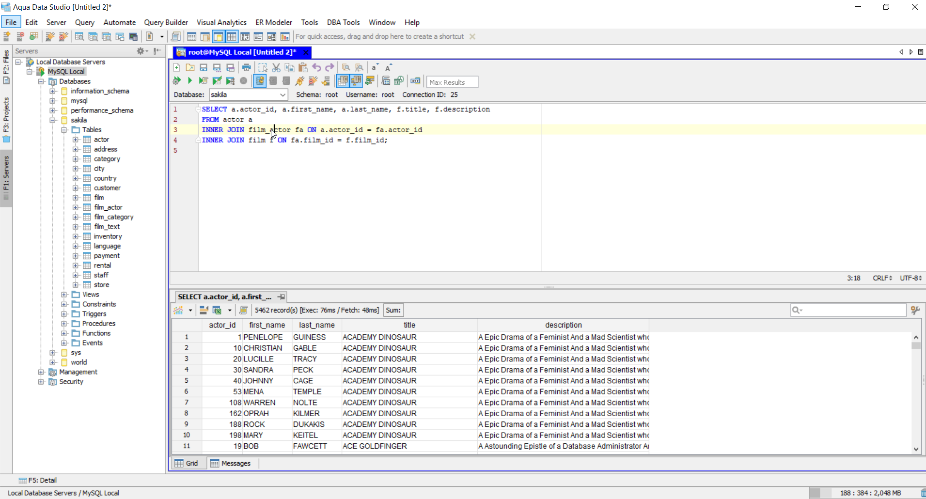
Task: Click the Servers panel gear settings icon
Action: (141, 51)
